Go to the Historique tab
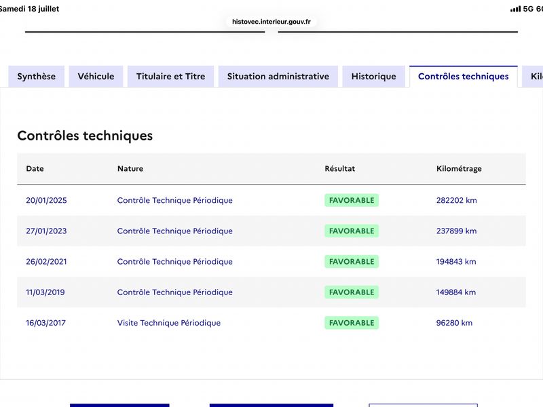Screen dimensions: 543x407 (374, 77)
